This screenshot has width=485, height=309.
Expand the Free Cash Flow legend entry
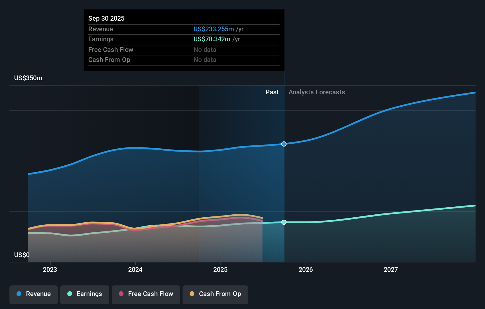[146, 295]
